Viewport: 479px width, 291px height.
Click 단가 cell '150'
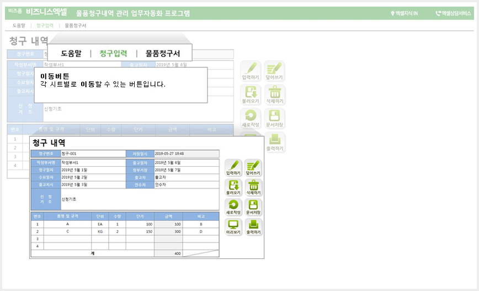point(140,231)
